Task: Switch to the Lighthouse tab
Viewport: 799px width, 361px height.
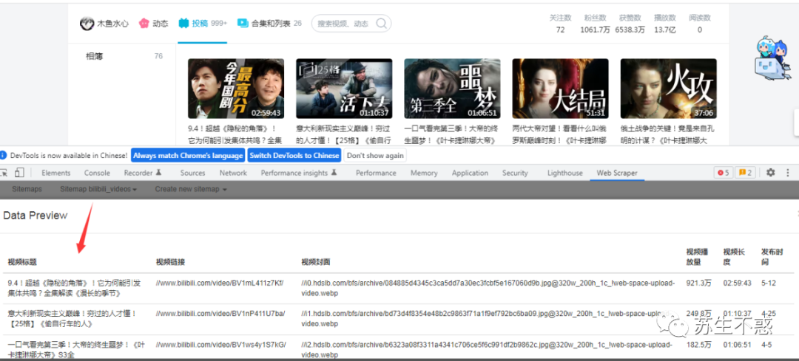Action: click(565, 173)
